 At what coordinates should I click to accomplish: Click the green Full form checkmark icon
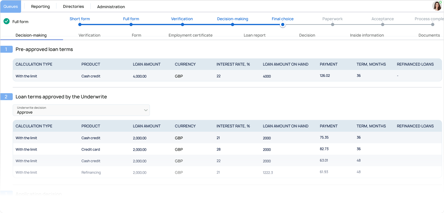click(x=7, y=21)
